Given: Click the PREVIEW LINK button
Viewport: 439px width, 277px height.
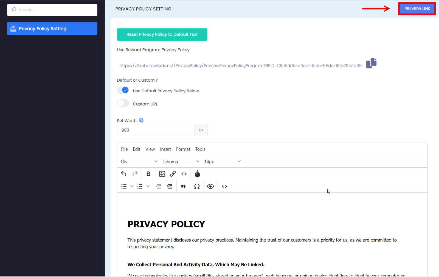Looking at the screenshot, I should coord(417,9).
